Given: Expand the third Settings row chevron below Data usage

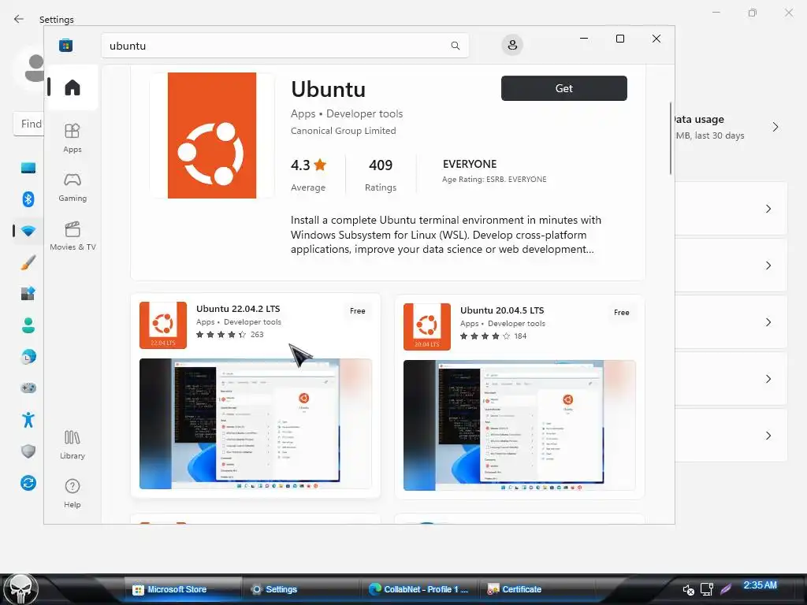Looking at the screenshot, I should coord(768,322).
